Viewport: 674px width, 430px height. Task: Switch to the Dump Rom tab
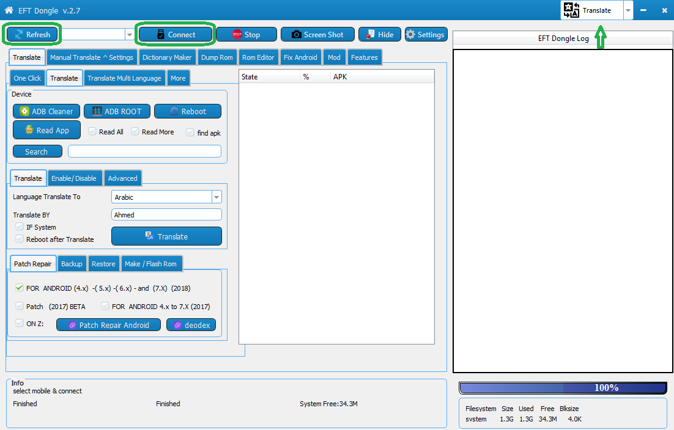click(x=217, y=57)
